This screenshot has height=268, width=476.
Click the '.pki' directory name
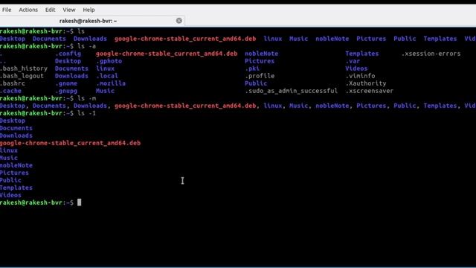click(x=252, y=68)
